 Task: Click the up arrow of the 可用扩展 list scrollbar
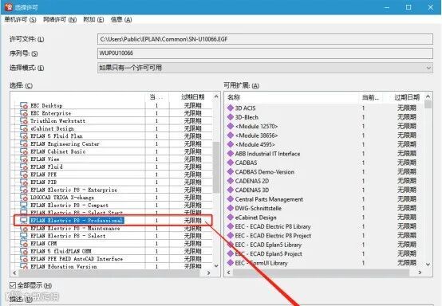[x=428, y=97]
